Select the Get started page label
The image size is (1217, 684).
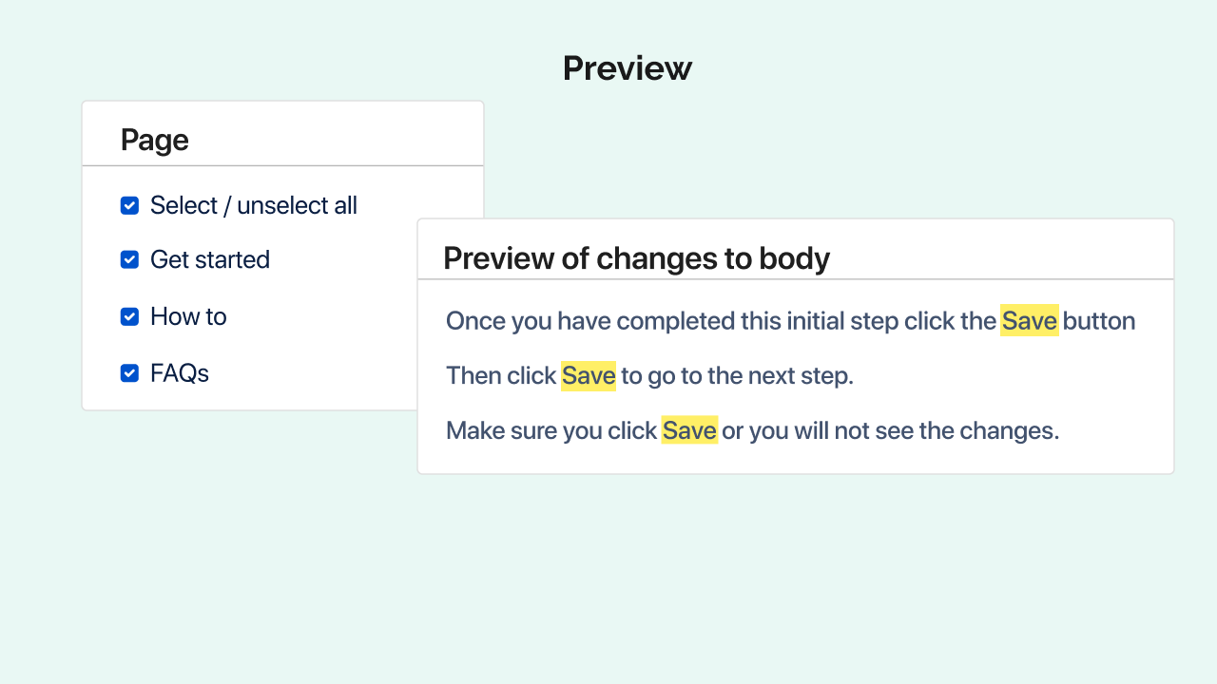coord(210,259)
